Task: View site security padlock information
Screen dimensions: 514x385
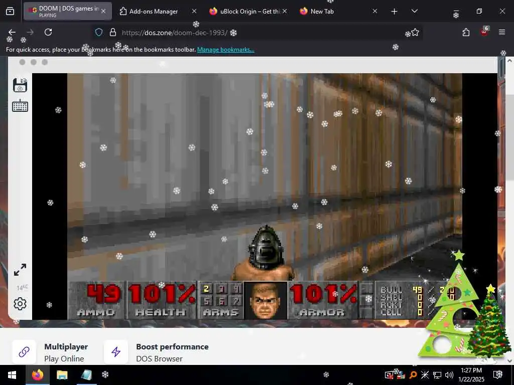Action: pyautogui.click(x=113, y=33)
